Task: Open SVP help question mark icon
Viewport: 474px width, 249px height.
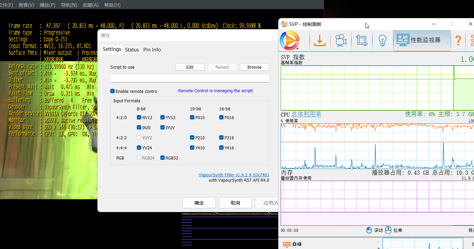Action: pyautogui.click(x=458, y=41)
